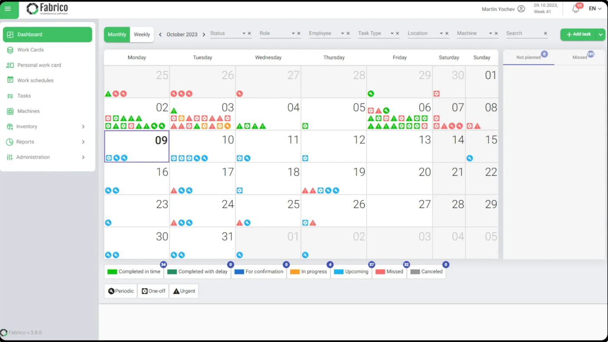The height and width of the screenshot is (342, 608).
Task: Click the upcoming one-off task icon on day 18
Action: [239, 191]
